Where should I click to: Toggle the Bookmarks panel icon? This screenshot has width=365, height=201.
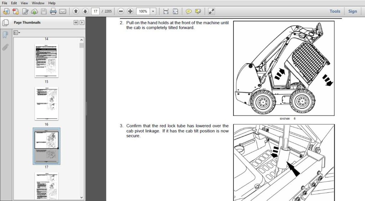click(5, 35)
